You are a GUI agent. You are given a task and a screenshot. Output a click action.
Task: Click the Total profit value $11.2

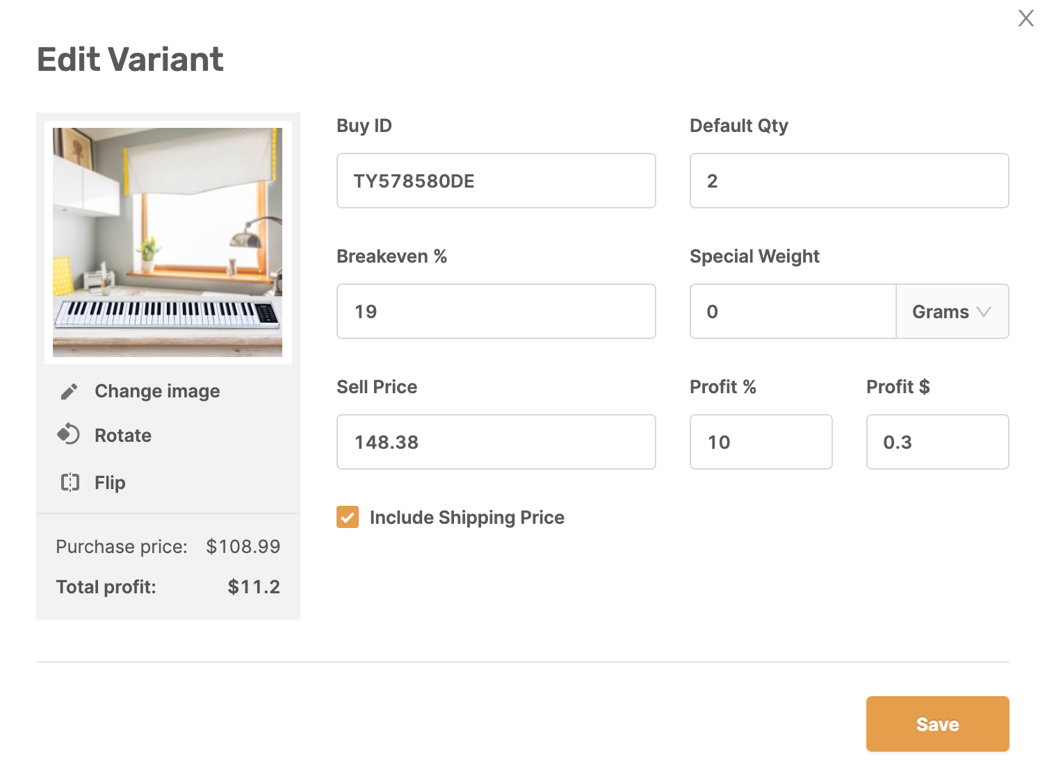(254, 587)
